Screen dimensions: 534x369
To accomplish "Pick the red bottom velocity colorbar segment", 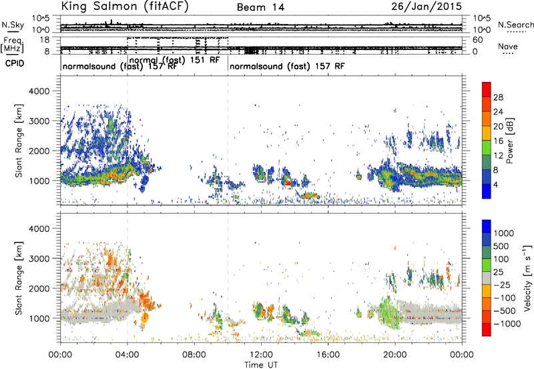I will pyautogui.click(x=487, y=330).
